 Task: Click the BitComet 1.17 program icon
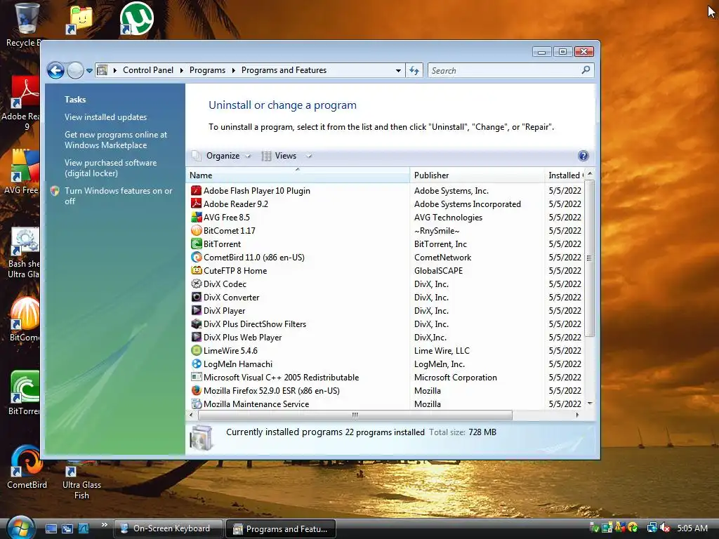pyautogui.click(x=197, y=230)
